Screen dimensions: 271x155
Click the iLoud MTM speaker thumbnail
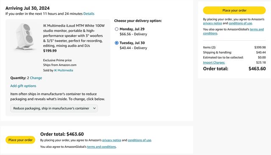25,36
